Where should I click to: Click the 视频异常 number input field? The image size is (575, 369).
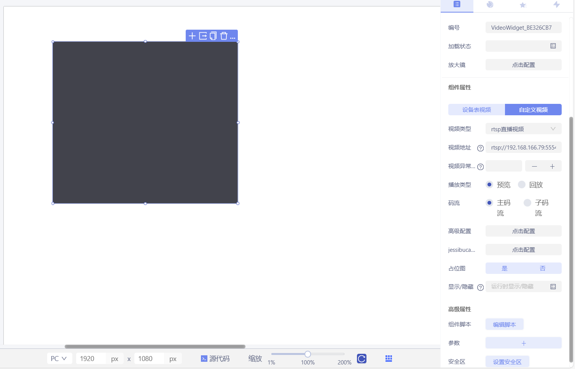click(x=503, y=166)
